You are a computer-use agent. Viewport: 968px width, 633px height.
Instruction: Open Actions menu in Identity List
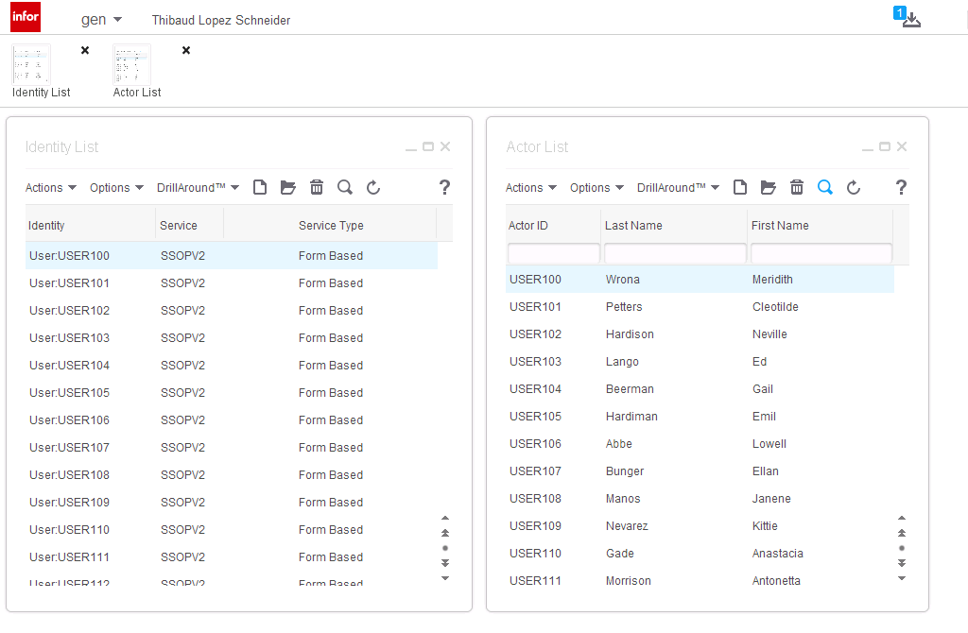pyautogui.click(x=51, y=188)
